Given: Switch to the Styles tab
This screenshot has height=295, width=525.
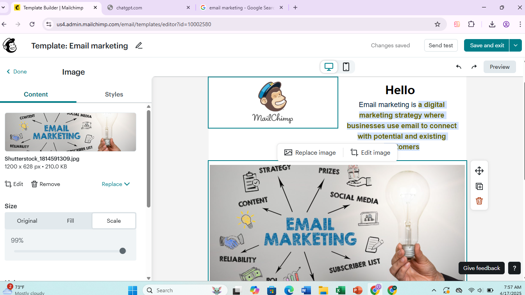Looking at the screenshot, I should (114, 94).
